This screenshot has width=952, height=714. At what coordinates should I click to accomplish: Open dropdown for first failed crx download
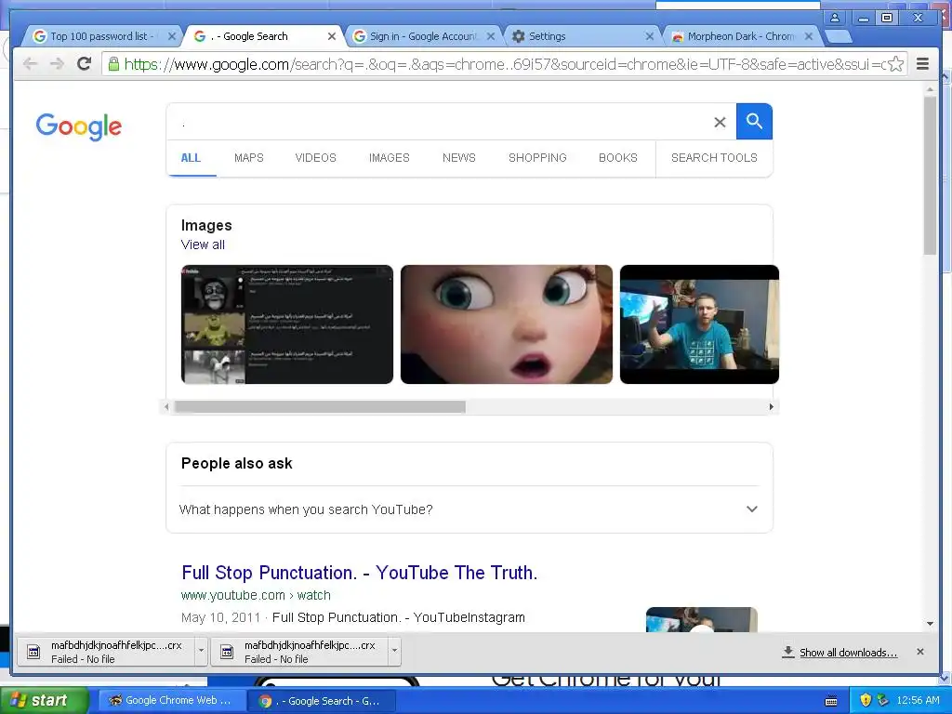(201, 651)
